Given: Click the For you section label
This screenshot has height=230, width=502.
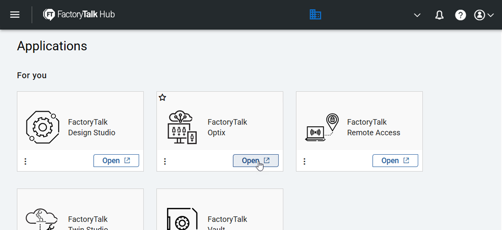Looking at the screenshot, I should 32,76.
